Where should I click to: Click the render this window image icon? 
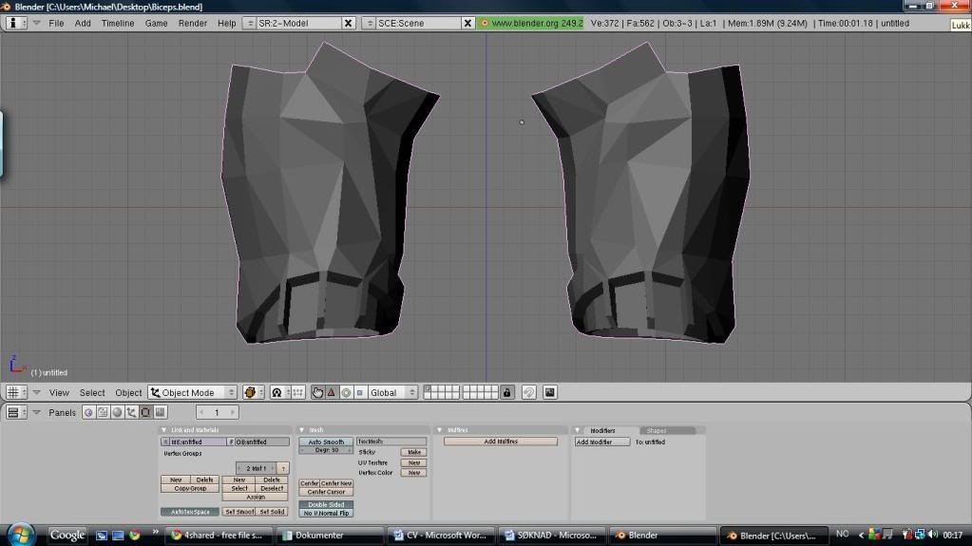click(550, 392)
